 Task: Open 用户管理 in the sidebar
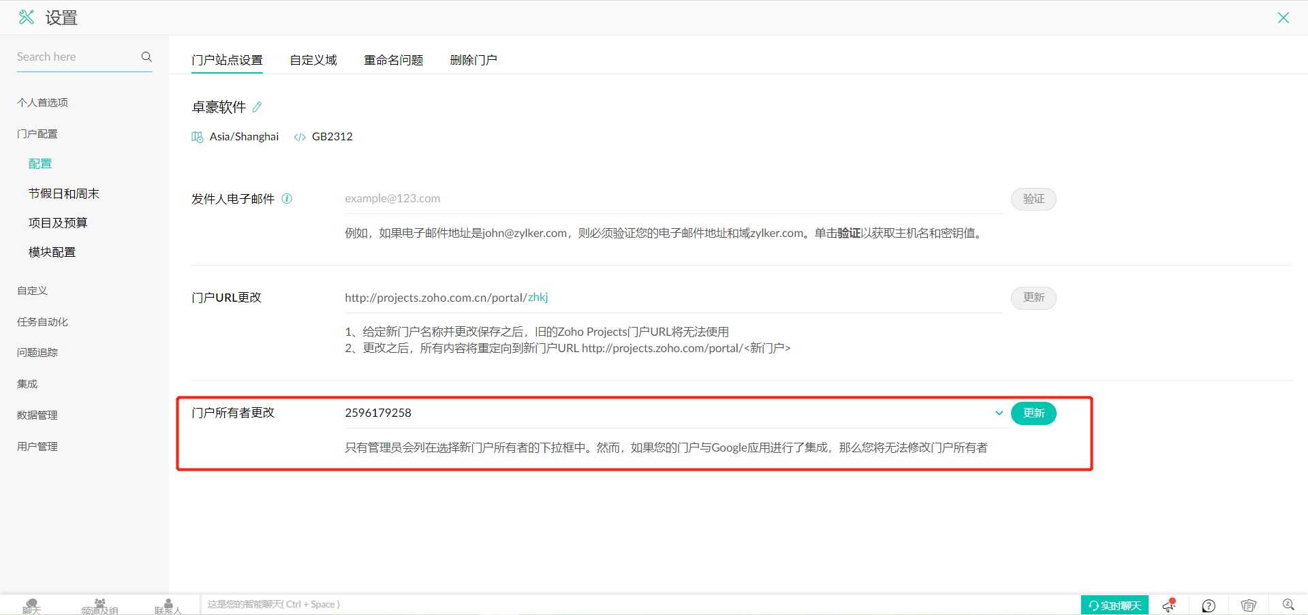pos(37,446)
